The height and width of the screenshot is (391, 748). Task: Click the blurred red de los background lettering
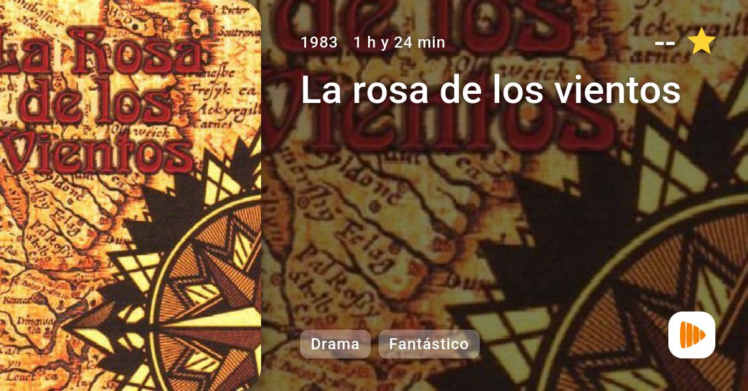(424, 24)
